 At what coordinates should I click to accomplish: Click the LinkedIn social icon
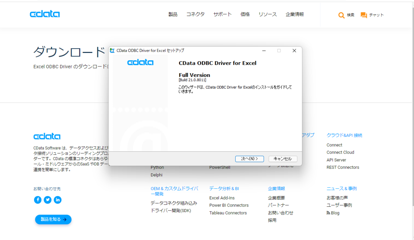[x=58, y=200]
